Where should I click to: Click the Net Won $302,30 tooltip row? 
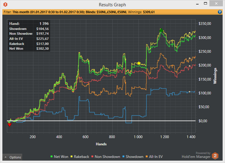pos(29,49)
